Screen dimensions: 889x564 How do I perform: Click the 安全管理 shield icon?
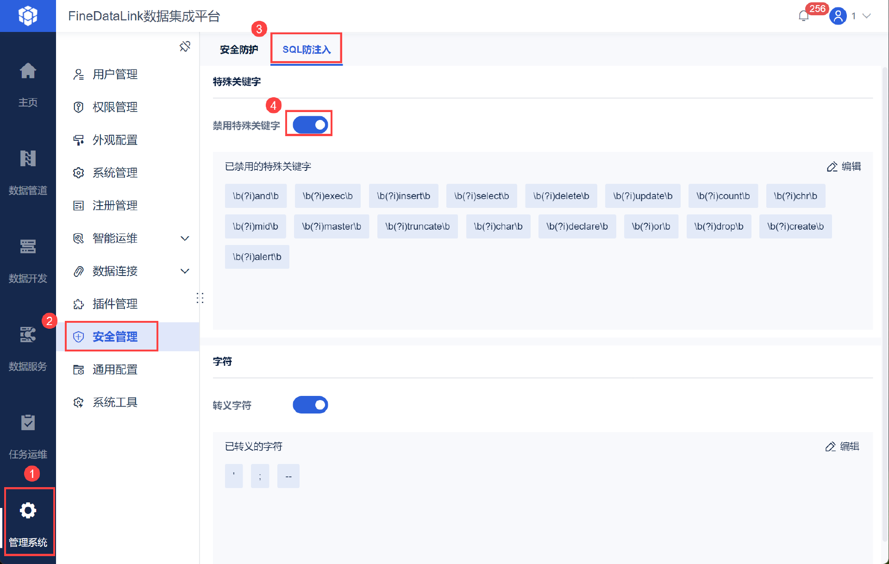tap(78, 337)
